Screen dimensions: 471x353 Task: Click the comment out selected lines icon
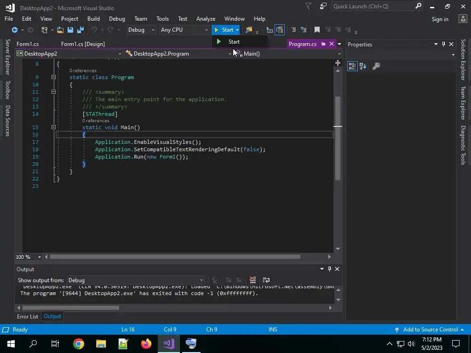[x=293, y=30]
